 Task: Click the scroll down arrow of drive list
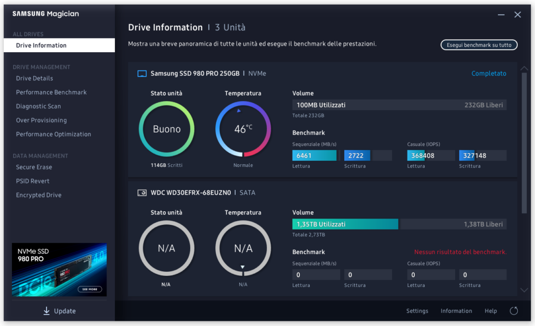click(524, 290)
